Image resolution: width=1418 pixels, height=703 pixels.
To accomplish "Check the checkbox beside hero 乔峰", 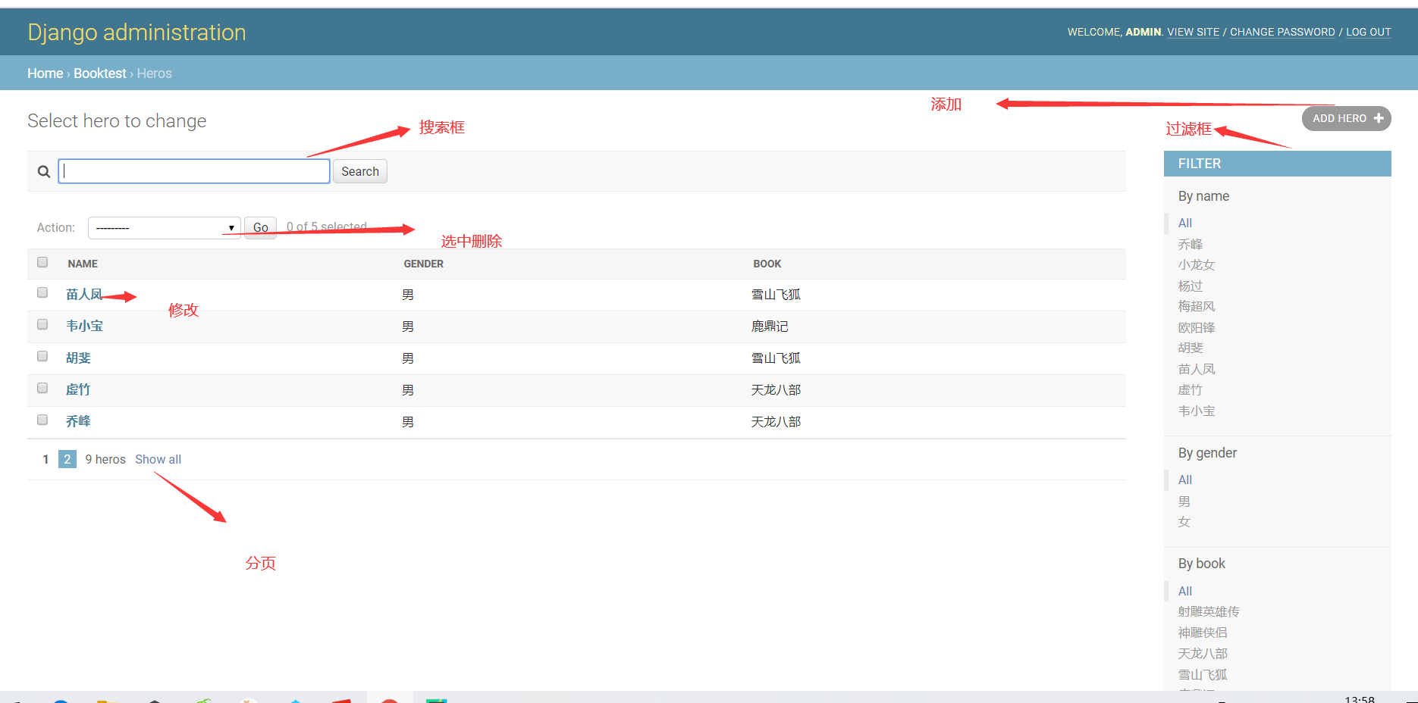I will (42, 420).
